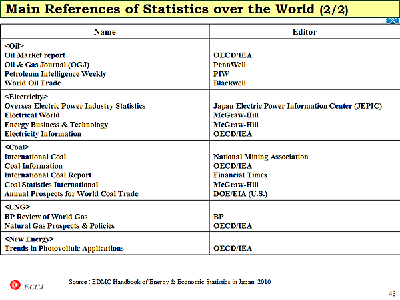Click 'National Mining Association' editor cell
The width and height of the screenshot is (400, 300).
(261, 157)
